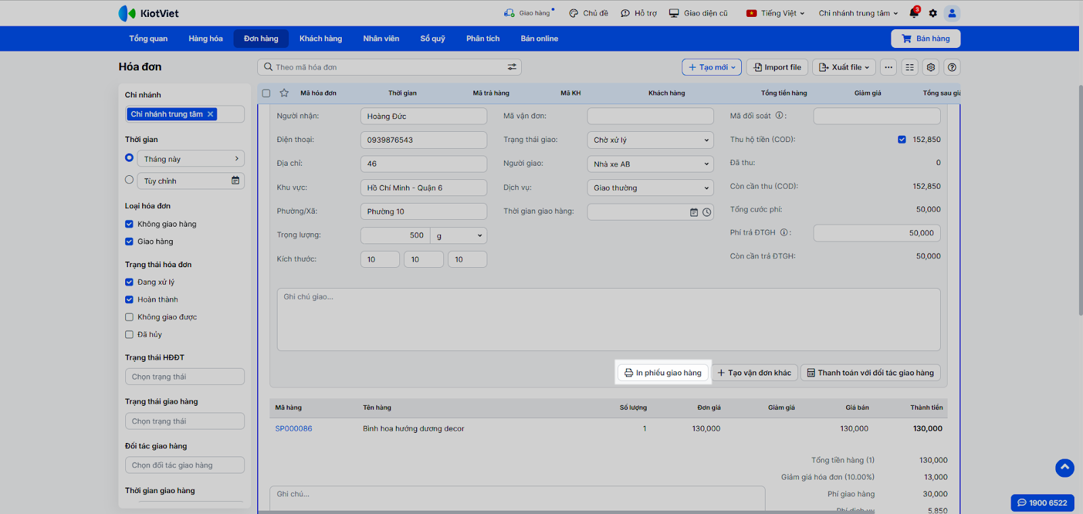Open the settings gear in the top bar

coord(933,13)
